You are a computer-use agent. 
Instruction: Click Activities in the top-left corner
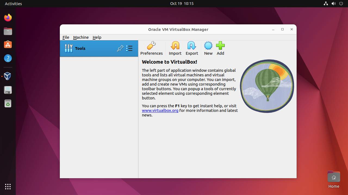click(x=13, y=4)
